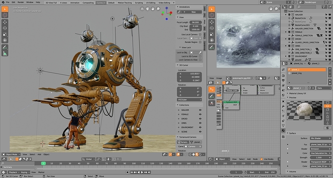Collapse the Collections panel in sidebar

[178, 105]
